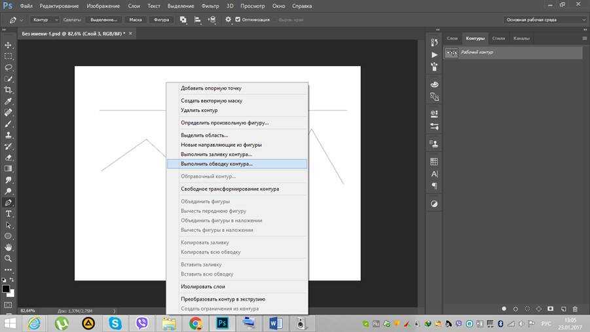Image resolution: width=590 pixels, height=332 pixels.
Task: Switch to the Слои tab
Action: [x=452, y=39]
